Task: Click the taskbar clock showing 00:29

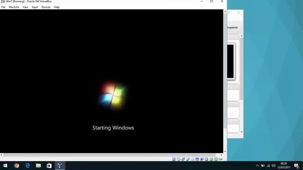Action: pos(284,166)
